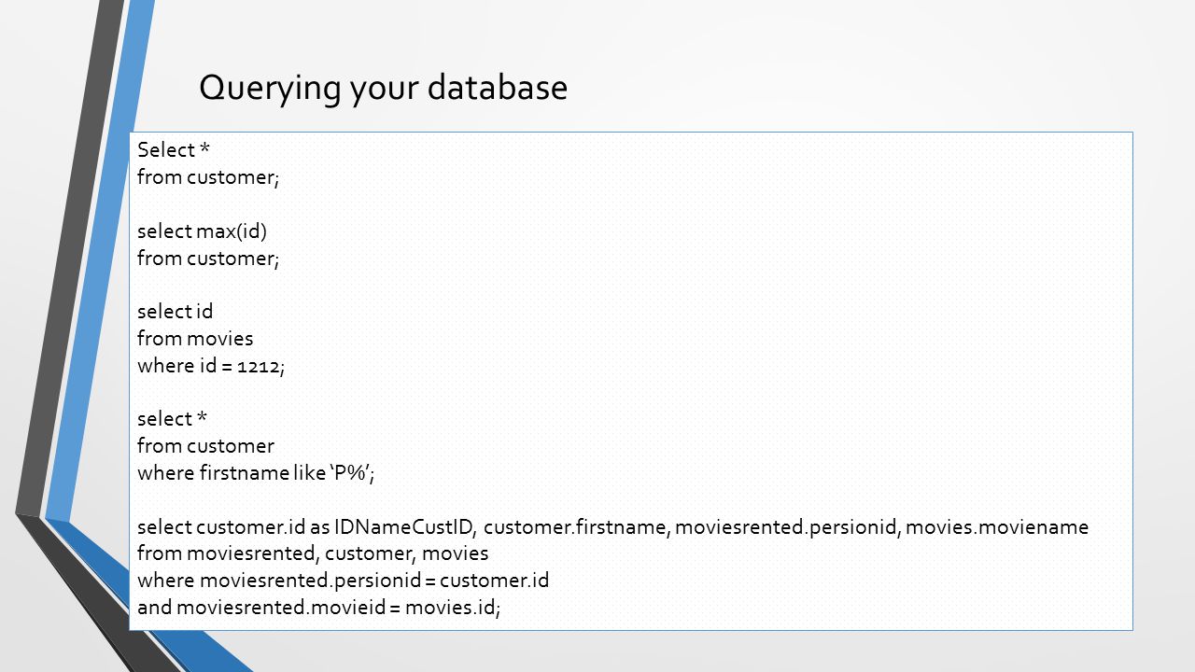This screenshot has width=1195, height=672.
Task: Click 'from customer' above the firstname filter
Action: (x=206, y=446)
